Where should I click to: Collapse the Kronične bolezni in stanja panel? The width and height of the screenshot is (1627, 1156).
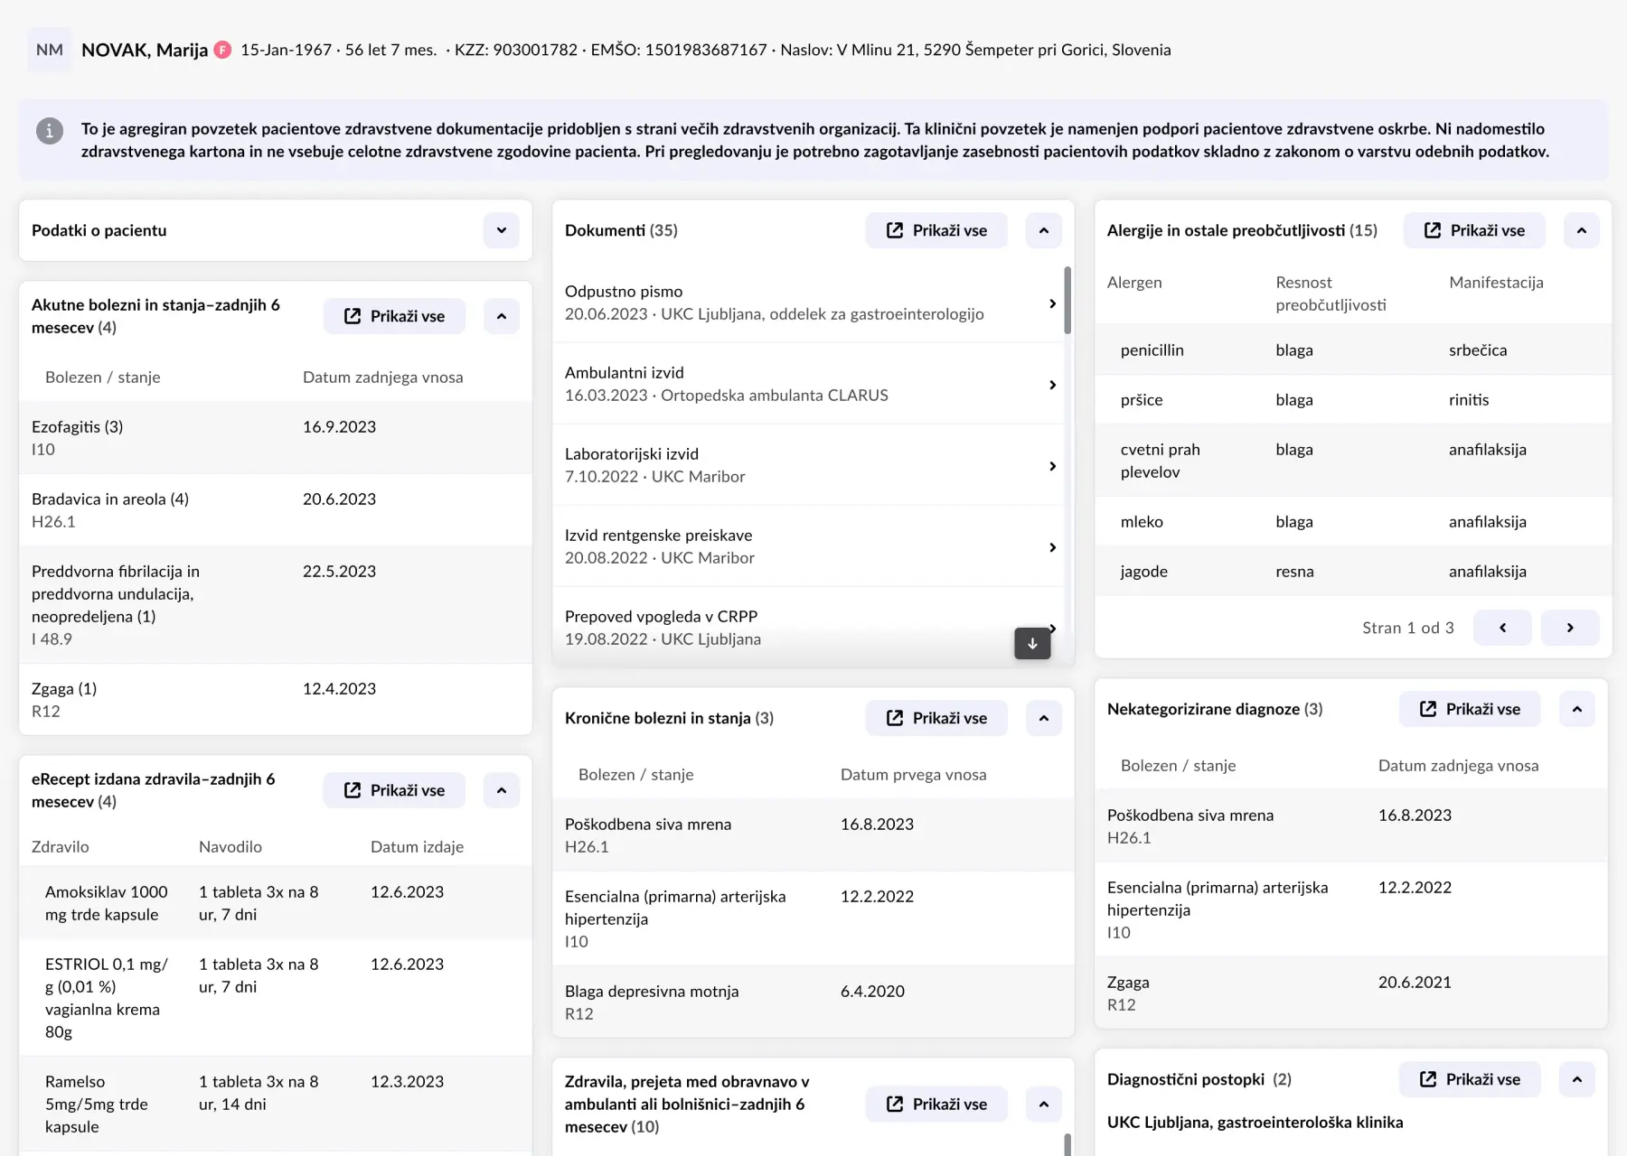1043,718
